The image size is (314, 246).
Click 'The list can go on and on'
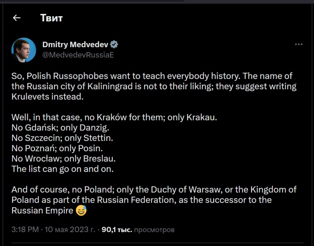tap(62, 169)
